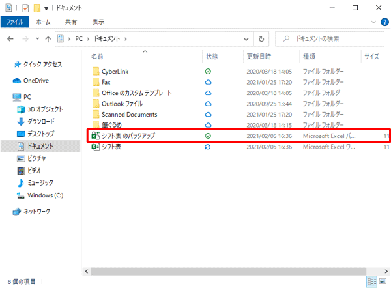Click the horizontal scrollbar right arrow
This screenshot has height=288, width=391.
click(x=386, y=271)
